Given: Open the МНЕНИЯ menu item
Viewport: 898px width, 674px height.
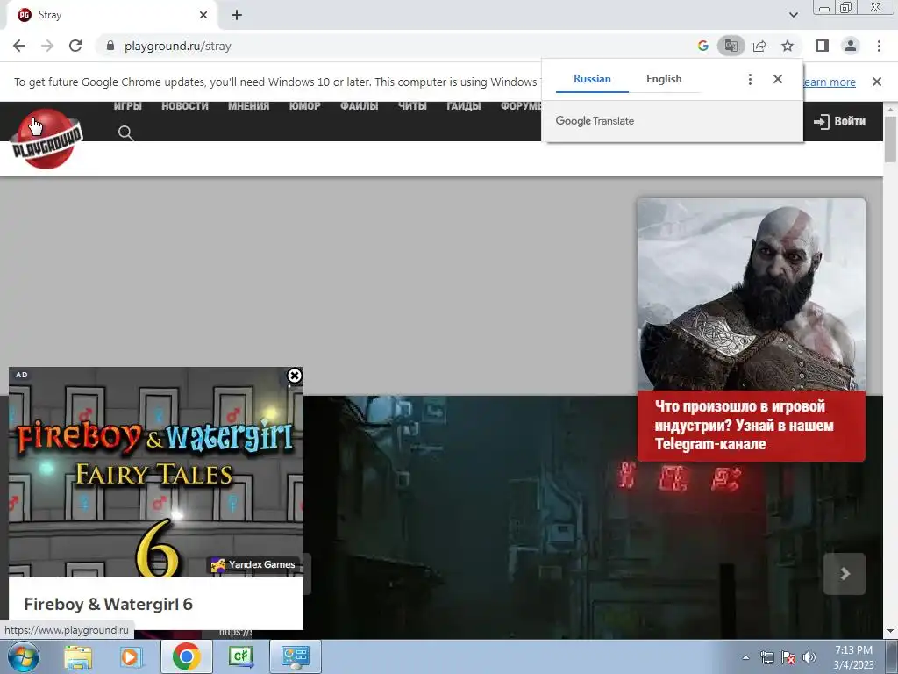Looking at the screenshot, I should (x=248, y=106).
